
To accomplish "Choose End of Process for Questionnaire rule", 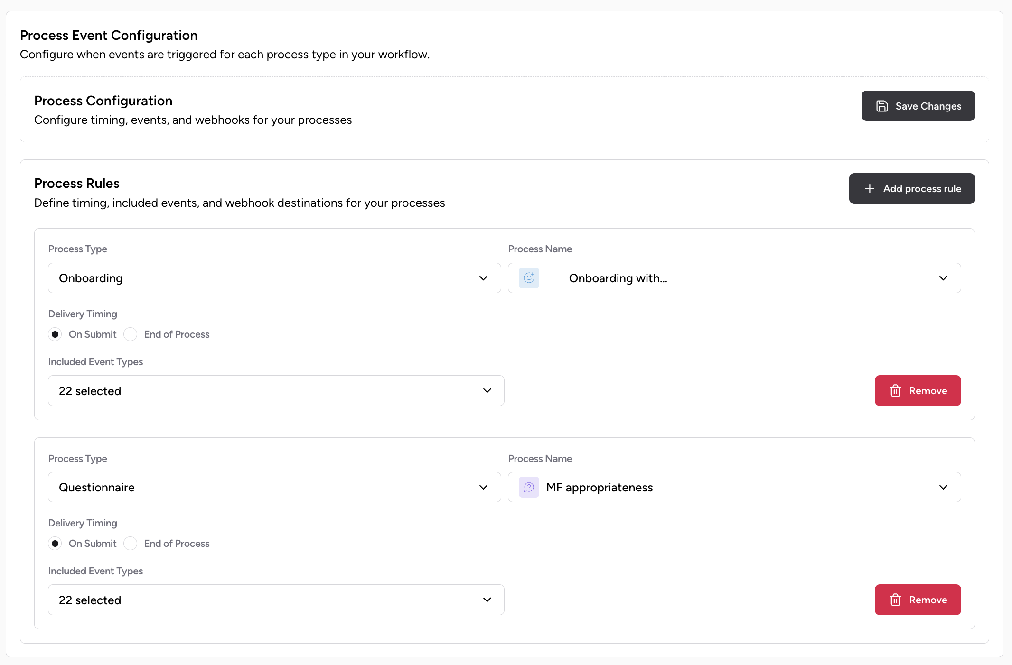I will [131, 544].
